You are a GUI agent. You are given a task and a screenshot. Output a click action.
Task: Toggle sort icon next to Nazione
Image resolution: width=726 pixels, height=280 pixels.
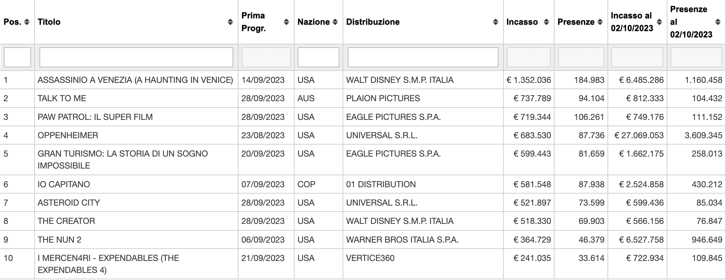coord(335,22)
